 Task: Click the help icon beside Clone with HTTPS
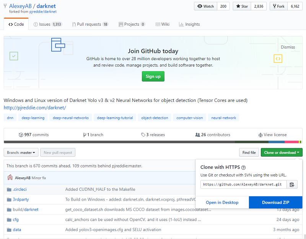tap(243, 167)
